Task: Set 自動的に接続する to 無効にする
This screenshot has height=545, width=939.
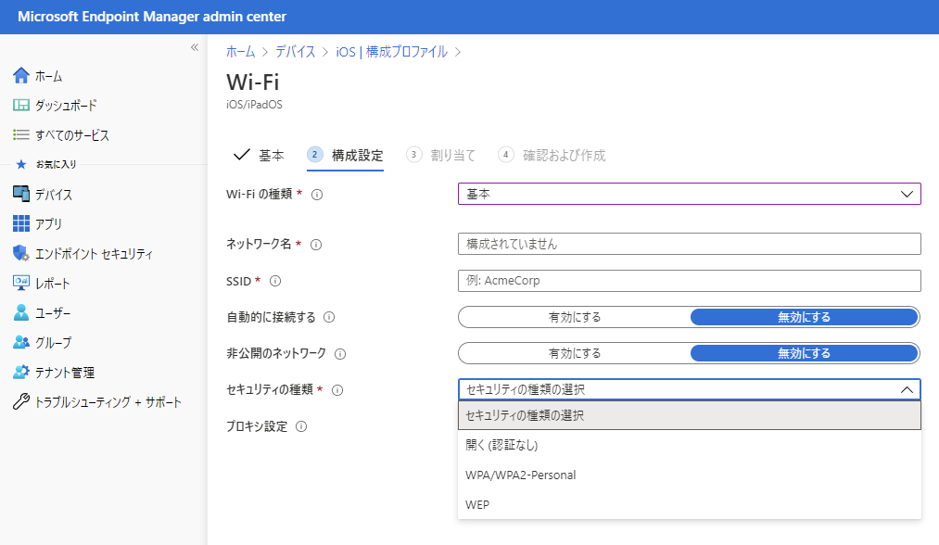Action: click(805, 317)
